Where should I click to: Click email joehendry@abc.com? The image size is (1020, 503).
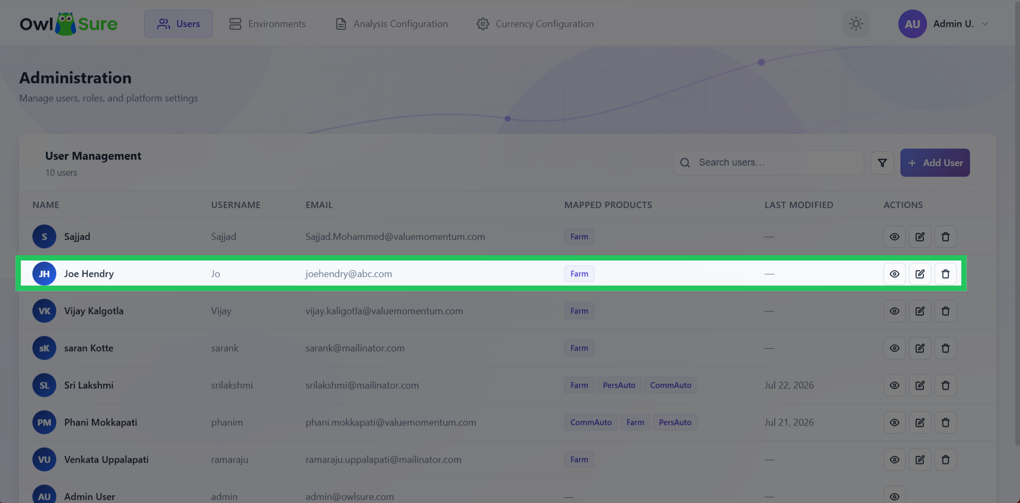(348, 274)
